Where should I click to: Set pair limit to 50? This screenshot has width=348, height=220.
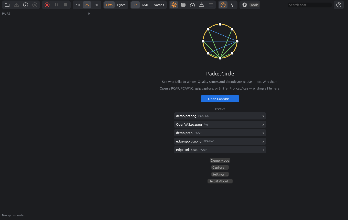tap(96, 5)
